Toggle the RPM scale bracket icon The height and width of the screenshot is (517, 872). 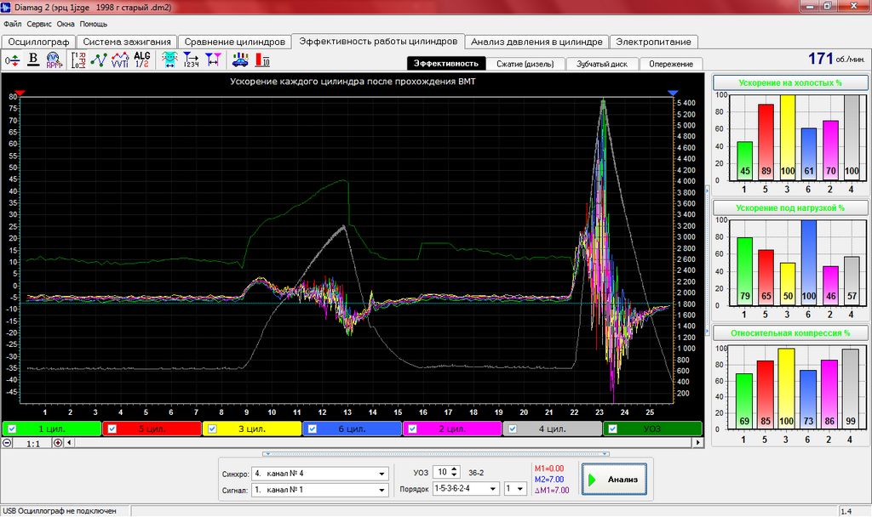click(x=78, y=60)
